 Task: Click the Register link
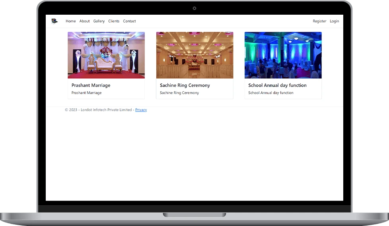(319, 21)
